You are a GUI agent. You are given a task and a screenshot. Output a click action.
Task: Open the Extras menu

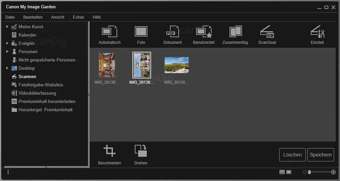pyautogui.click(x=78, y=17)
